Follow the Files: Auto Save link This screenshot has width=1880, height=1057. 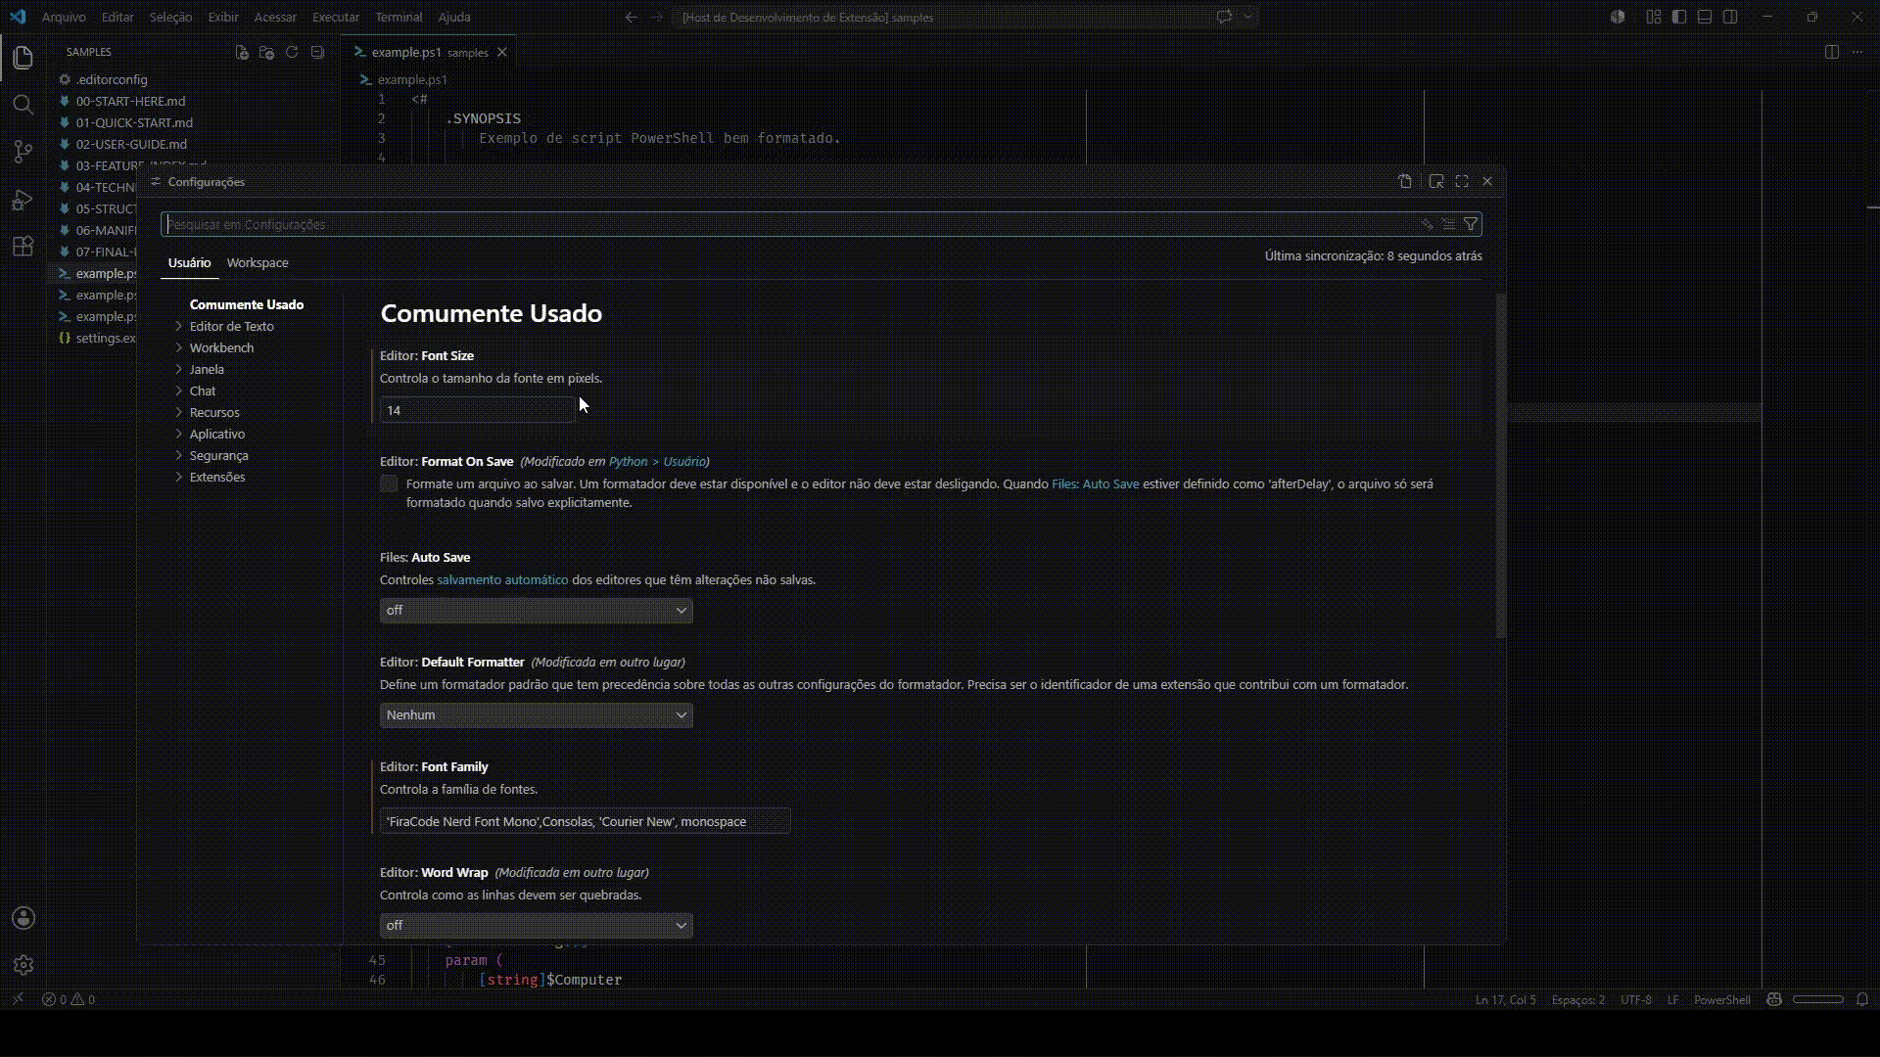tap(1095, 483)
